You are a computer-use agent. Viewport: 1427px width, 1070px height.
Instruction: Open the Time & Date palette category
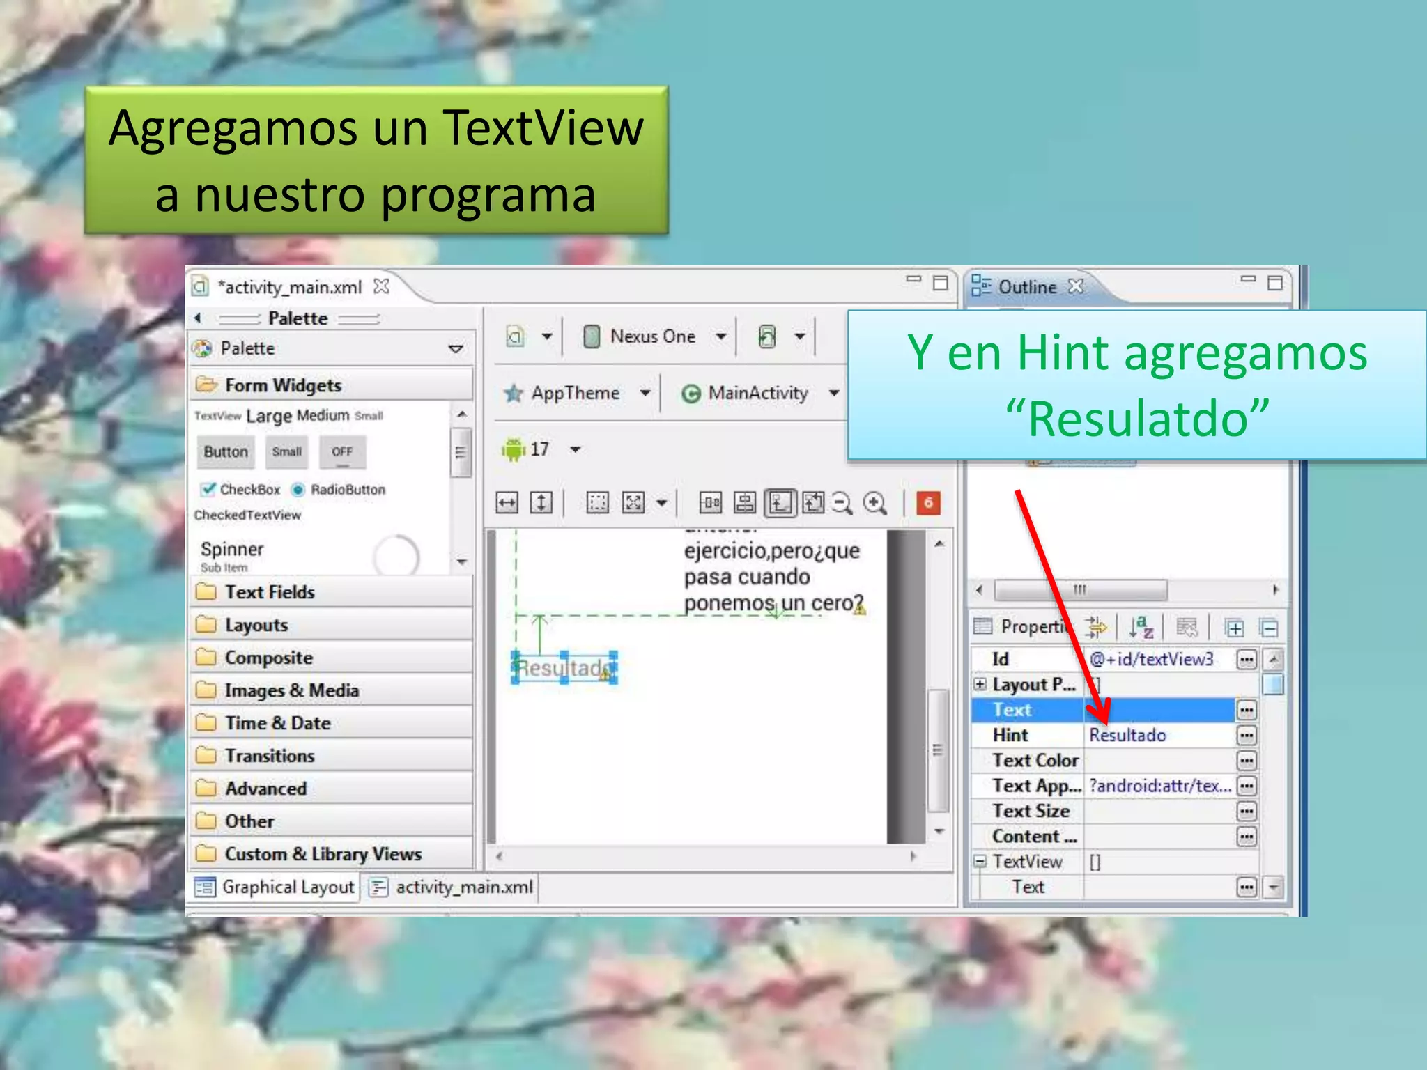[332, 723]
